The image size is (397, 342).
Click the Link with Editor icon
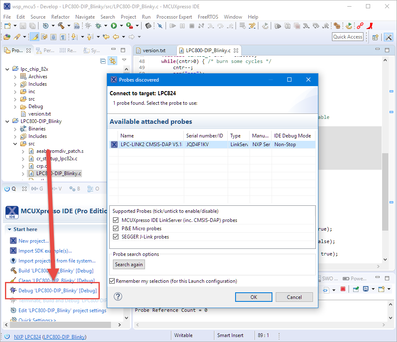(x=112, y=61)
